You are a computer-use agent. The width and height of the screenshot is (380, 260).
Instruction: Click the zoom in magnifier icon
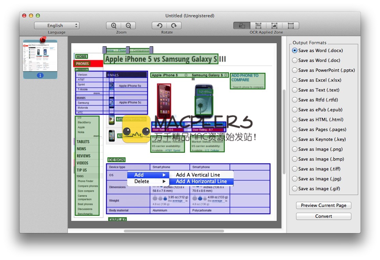click(114, 26)
